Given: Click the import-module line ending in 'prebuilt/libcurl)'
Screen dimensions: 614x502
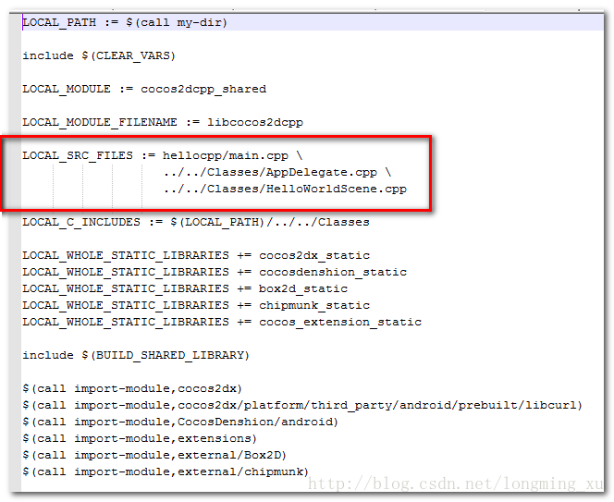Looking at the screenshot, I should [302, 405].
